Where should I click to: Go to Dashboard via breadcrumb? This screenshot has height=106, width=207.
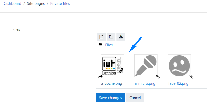pos(12,4)
